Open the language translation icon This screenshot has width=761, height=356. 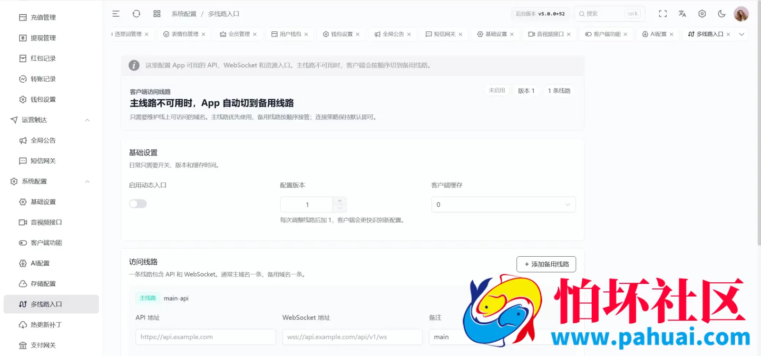point(682,14)
